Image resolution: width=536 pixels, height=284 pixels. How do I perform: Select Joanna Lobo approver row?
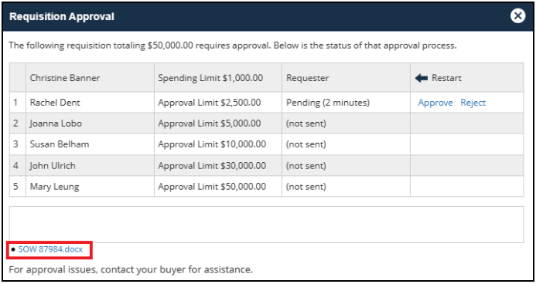266,123
